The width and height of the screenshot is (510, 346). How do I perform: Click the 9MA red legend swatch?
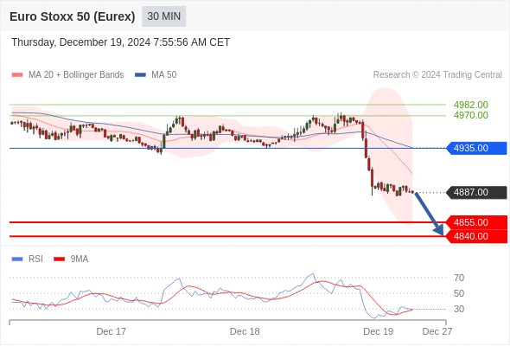pos(59,259)
